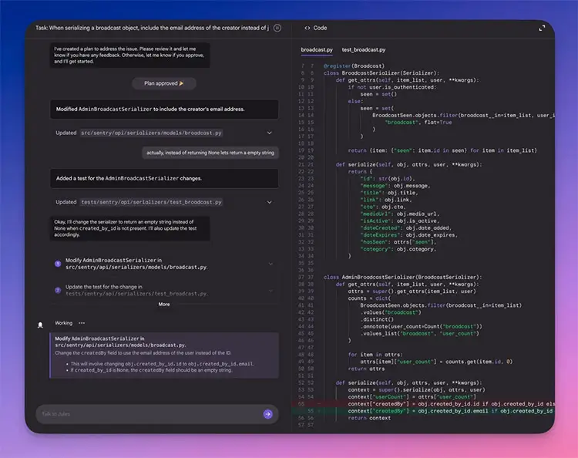Click step 1 circle icon for Modify AdminBroadcastSerializer
The height and width of the screenshot is (458, 578).
(58, 264)
